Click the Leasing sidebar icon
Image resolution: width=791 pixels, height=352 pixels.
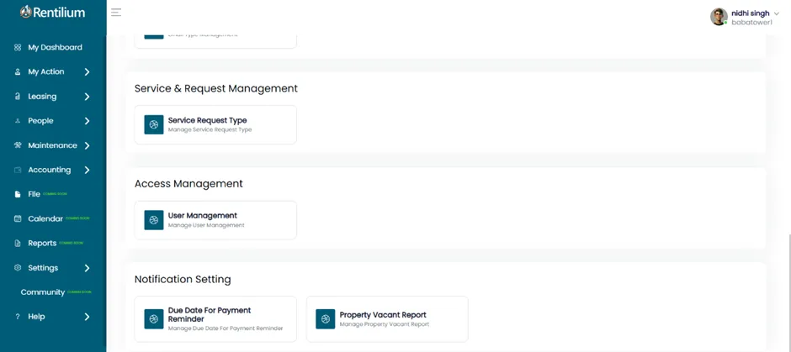point(18,96)
